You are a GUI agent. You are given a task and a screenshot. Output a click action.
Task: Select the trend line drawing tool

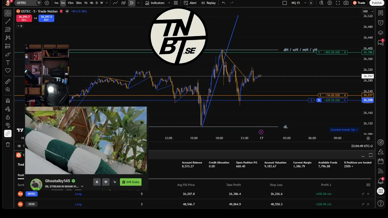pyautogui.click(x=8, y=21)
